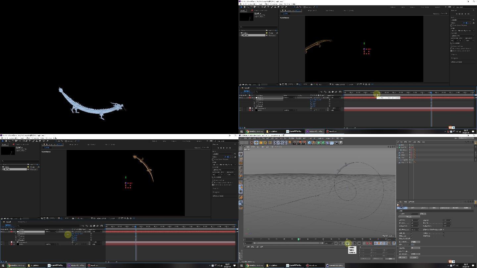477x268 pixels.
Task: Open Graph Editor in bottom-left After Effects timeline
Action: pyautogui.click(x=102, y=226)
